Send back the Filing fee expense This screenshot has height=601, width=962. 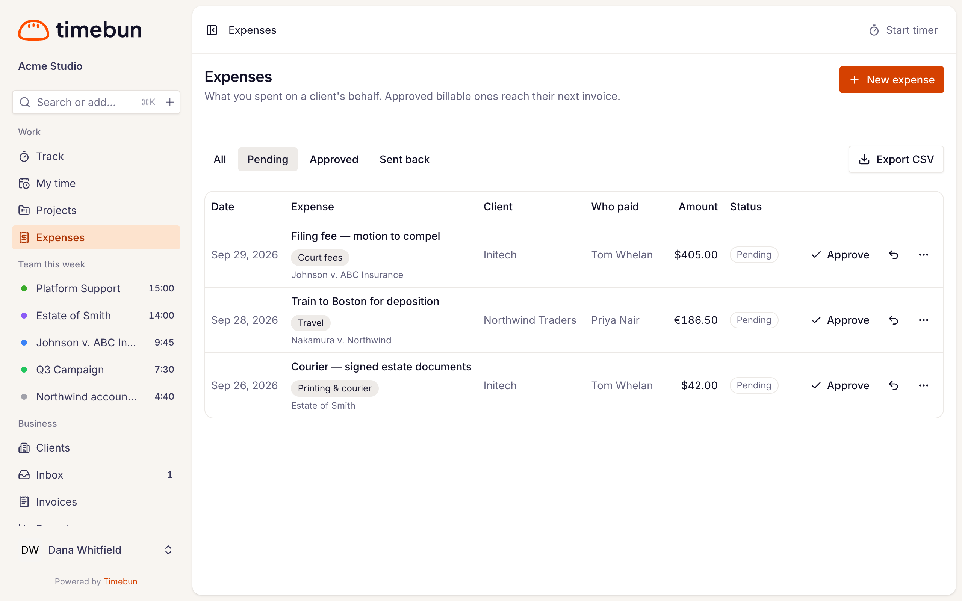coord(893,255)
